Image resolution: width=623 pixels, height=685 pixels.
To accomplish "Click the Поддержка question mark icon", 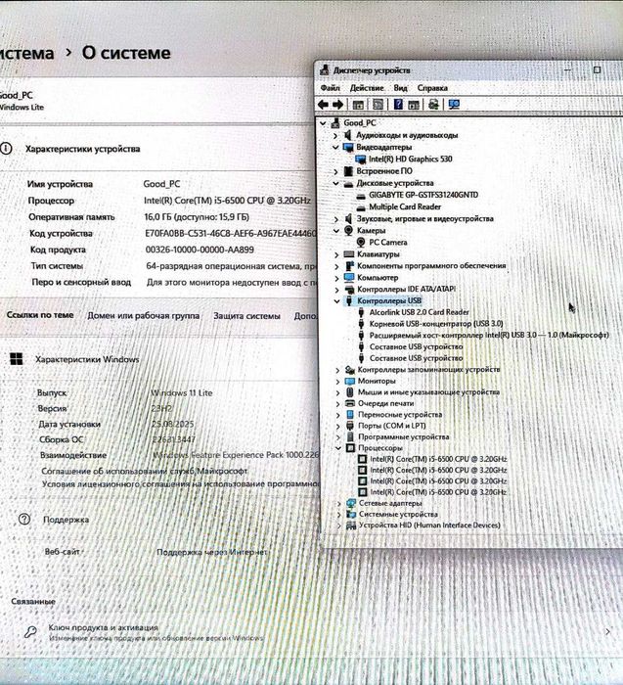I will pos(24,519).
